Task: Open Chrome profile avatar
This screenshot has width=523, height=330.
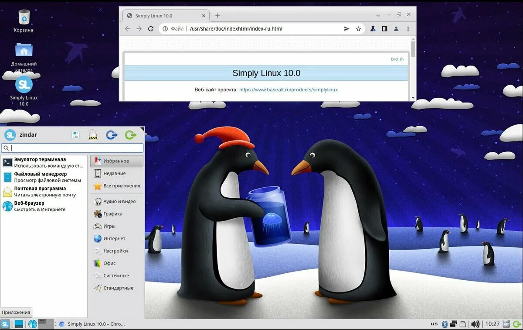Action: pos(396,29)
